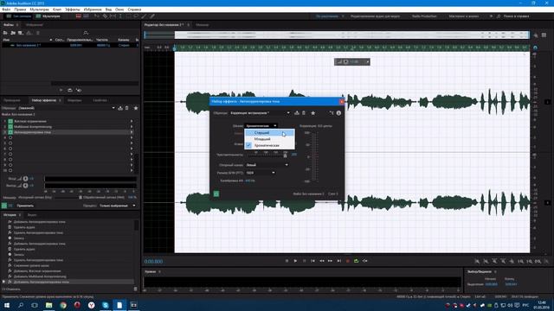Open the FFT size dropdown
Viewport: 554px width, 311px height.
click(260, 173)
